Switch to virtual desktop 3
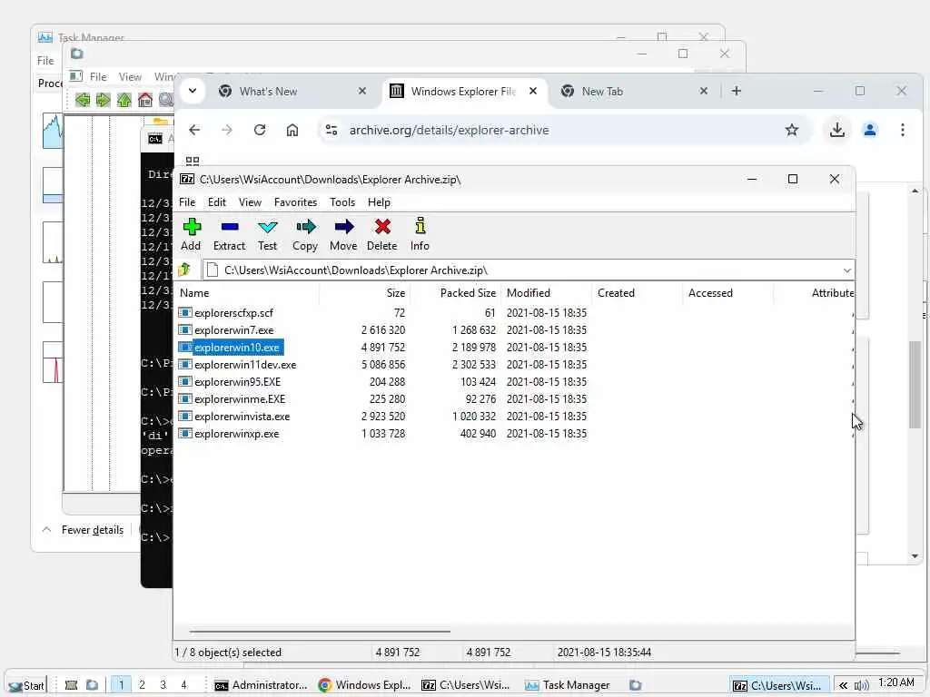The width and height of the screenshot is (930, 697). point(163,684)
